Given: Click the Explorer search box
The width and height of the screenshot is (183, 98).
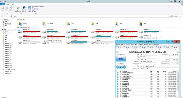Looking at the screenshot, I should click(x=177, y=16).
